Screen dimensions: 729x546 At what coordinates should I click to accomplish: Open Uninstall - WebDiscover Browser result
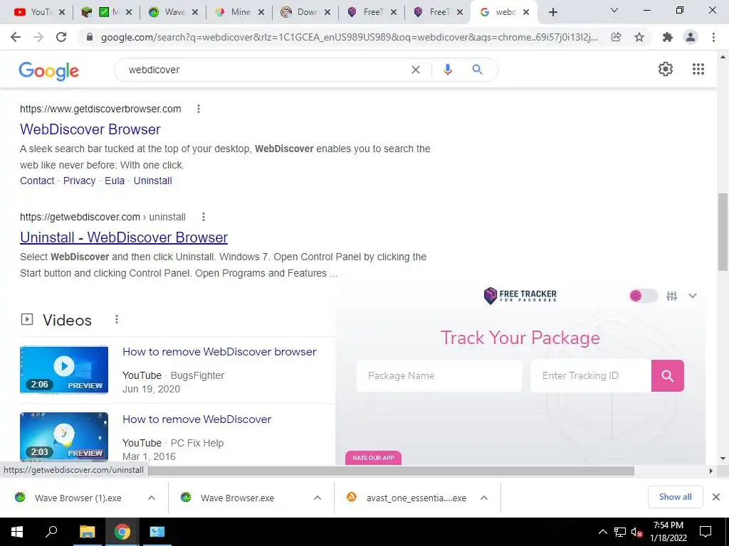point(124,237)
